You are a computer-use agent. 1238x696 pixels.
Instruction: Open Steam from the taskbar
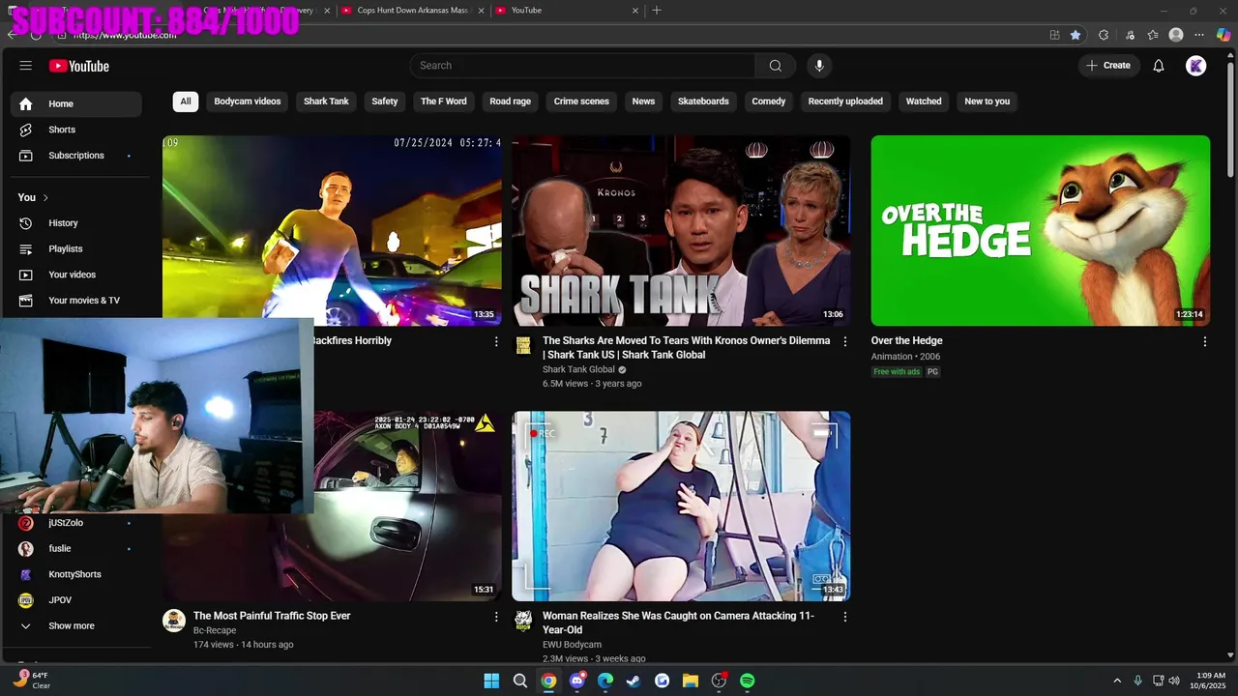(x=634, y=681)
